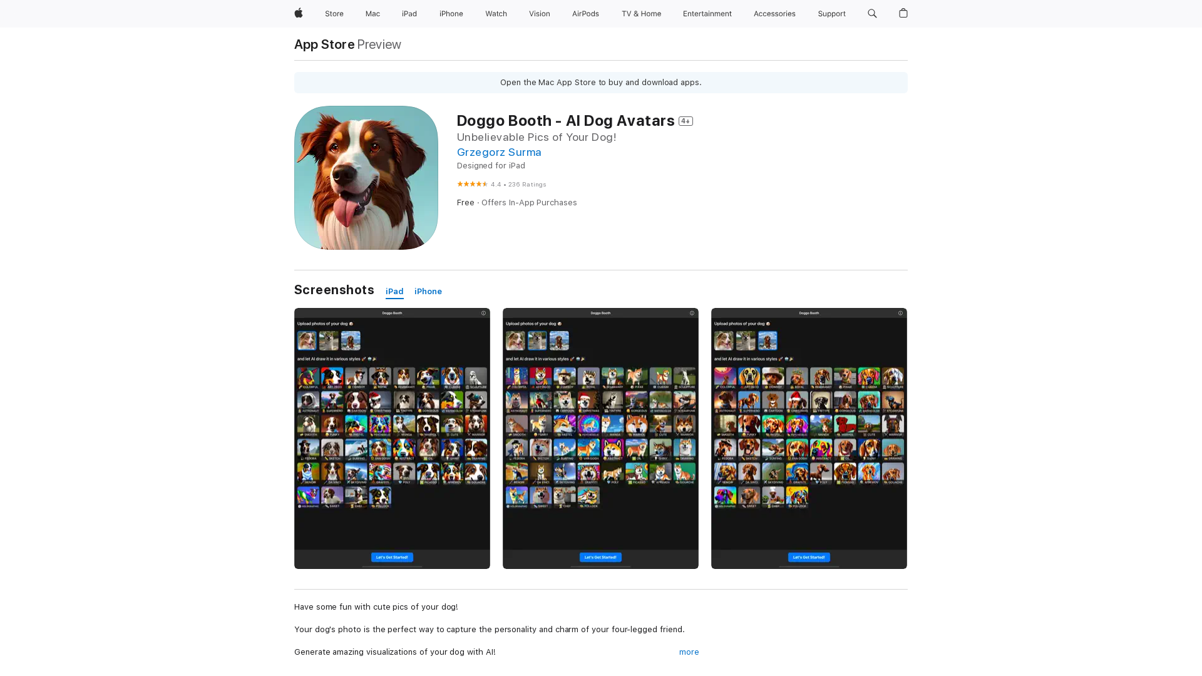Open the Entertainment navigation item
1202x676 pixels.
707,14
